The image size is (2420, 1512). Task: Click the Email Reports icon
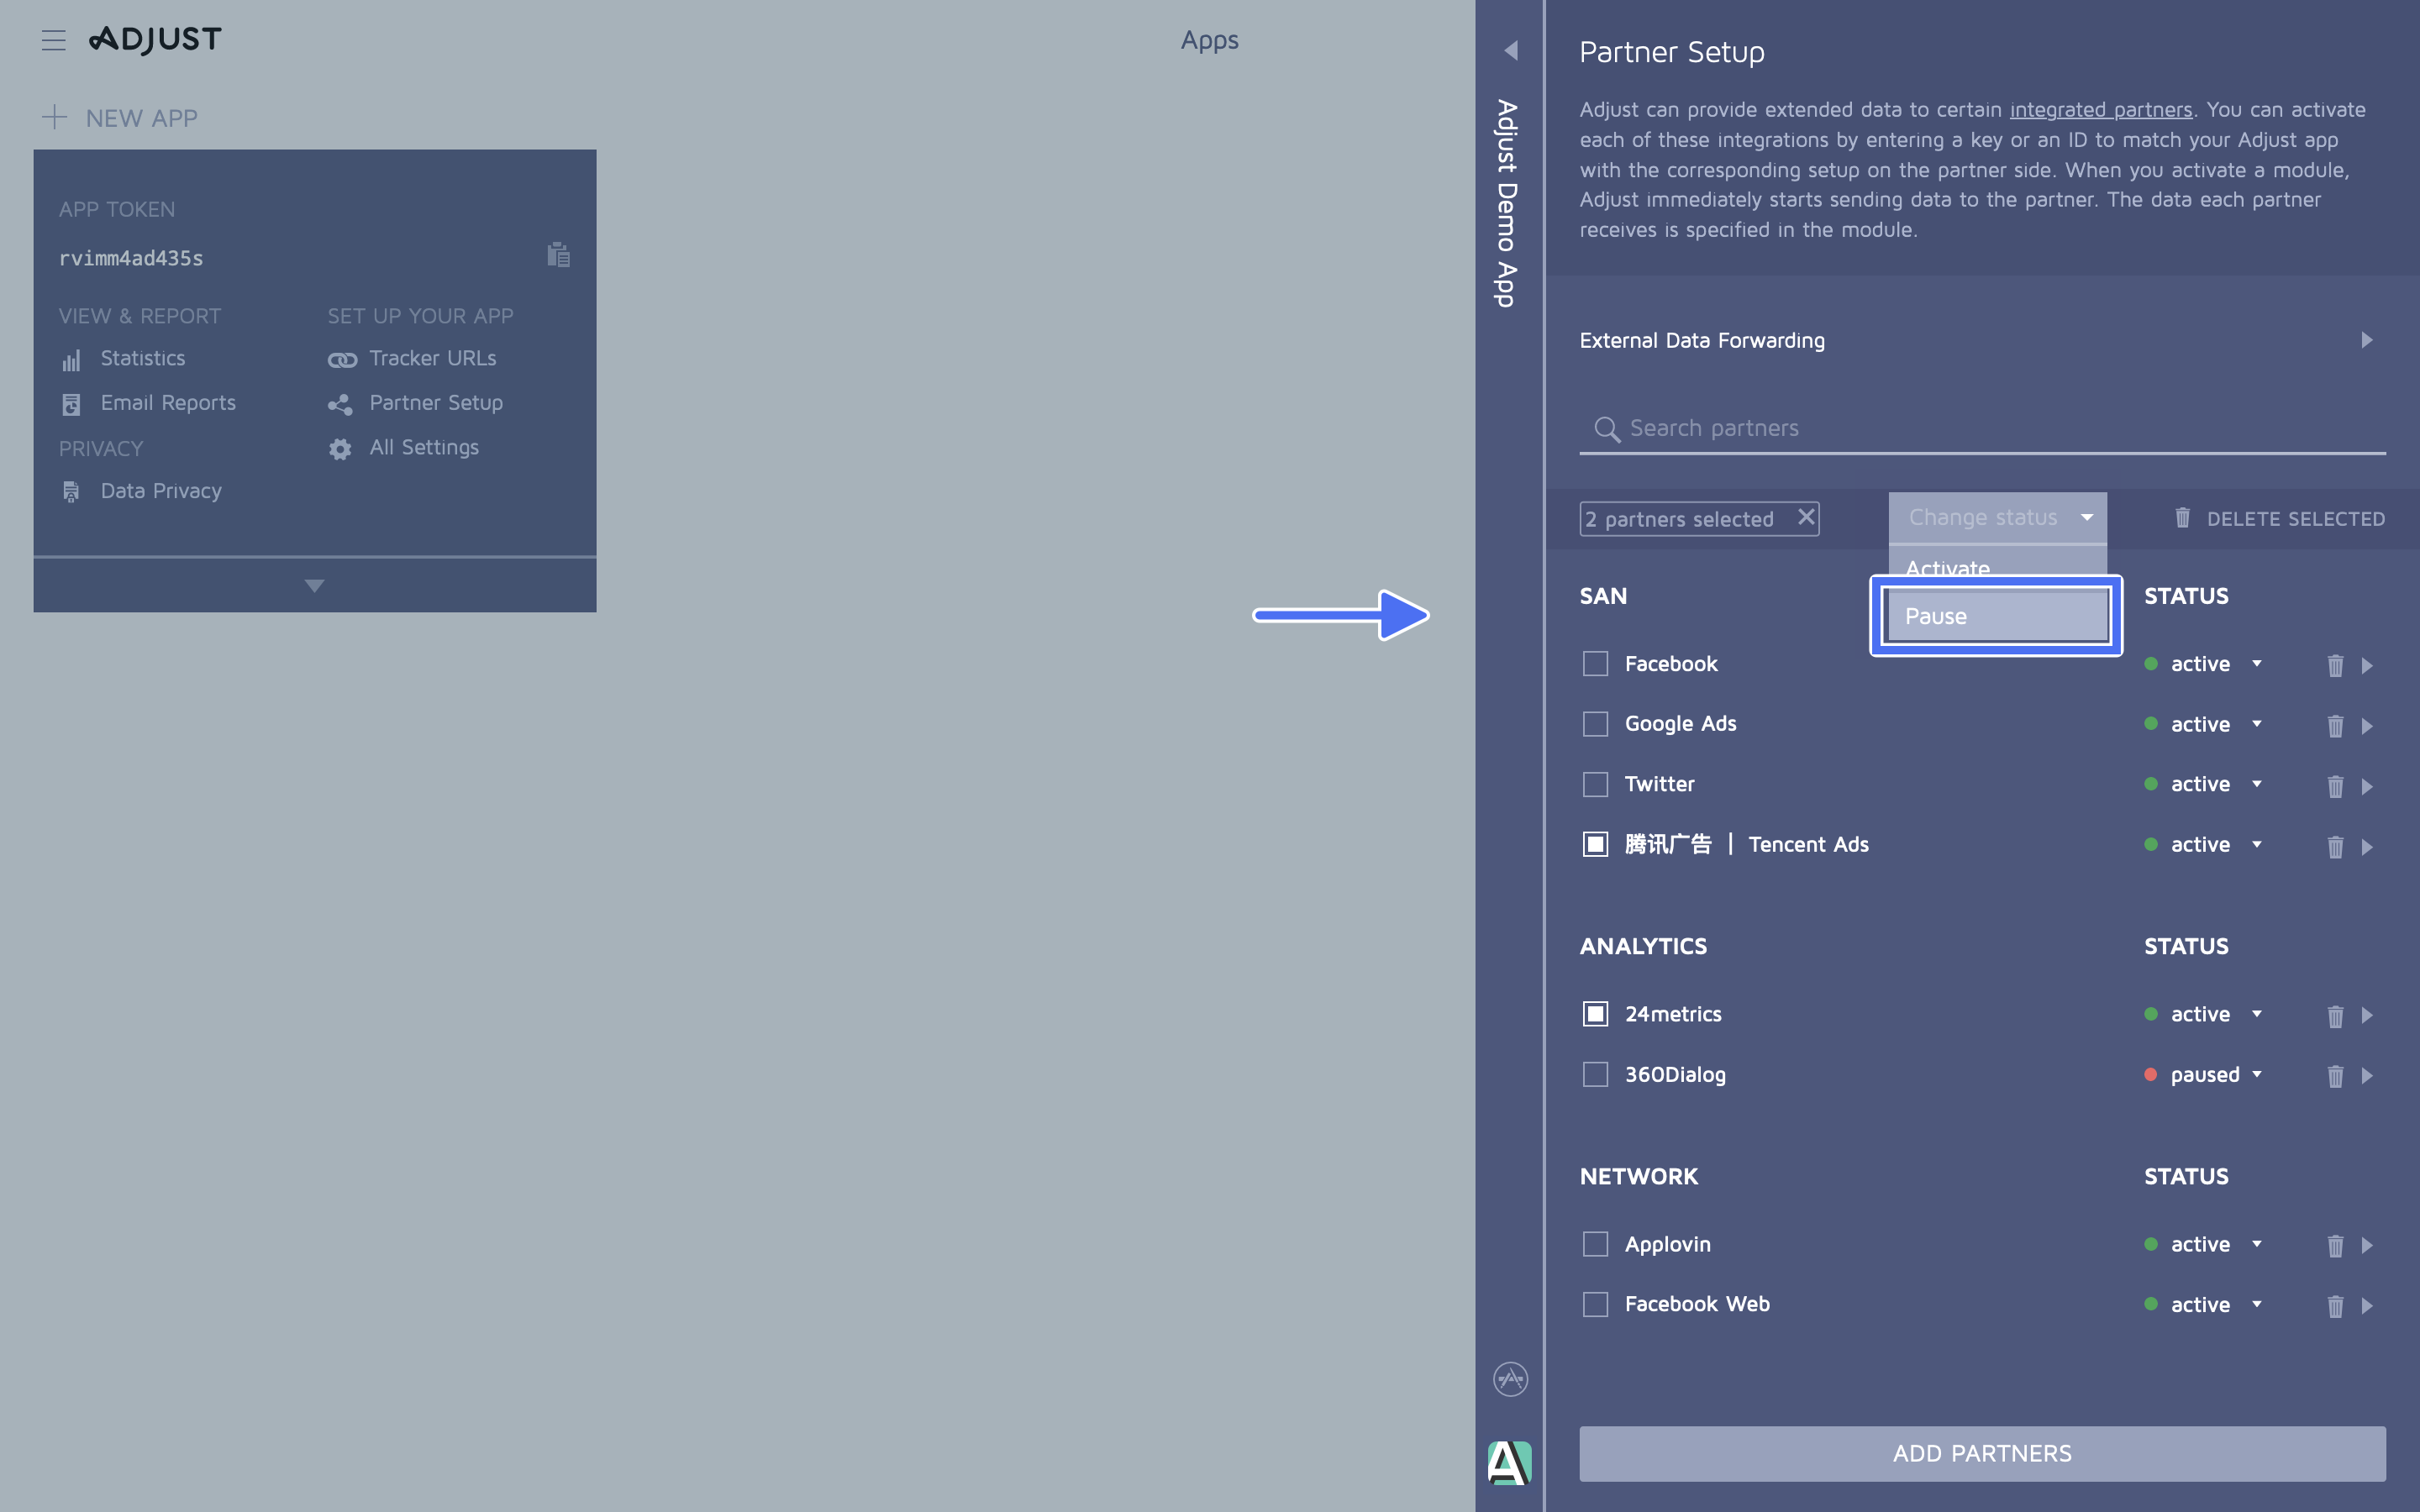coord(71,403)
